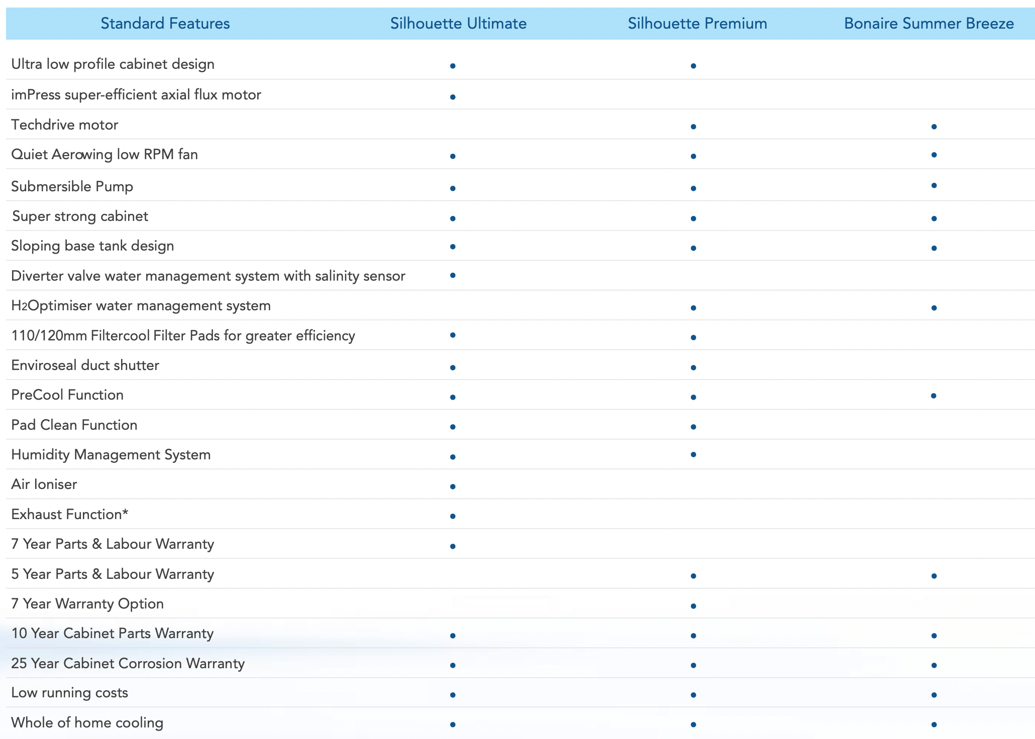Click Silhouette Ultimate dot for 7 Year Parts Warranty
The width and height of the screenshot is (1035, 739).
pyautogui.click(x=453, y=546)
